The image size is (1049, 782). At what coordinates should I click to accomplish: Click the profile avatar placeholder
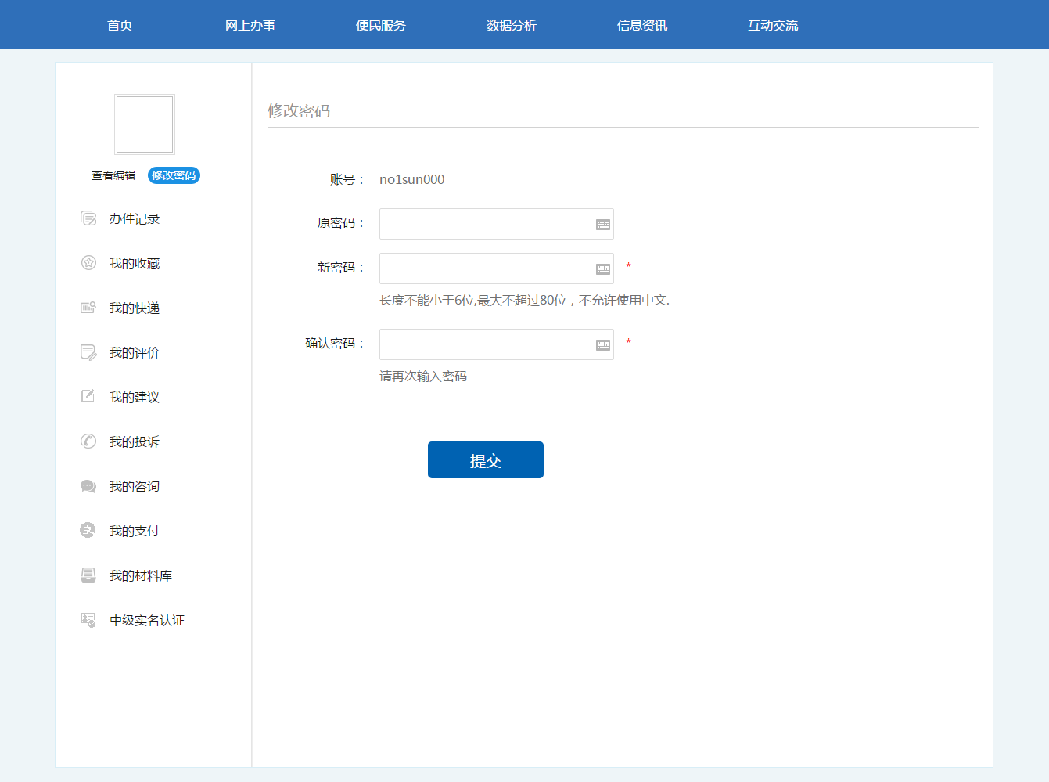145,124
